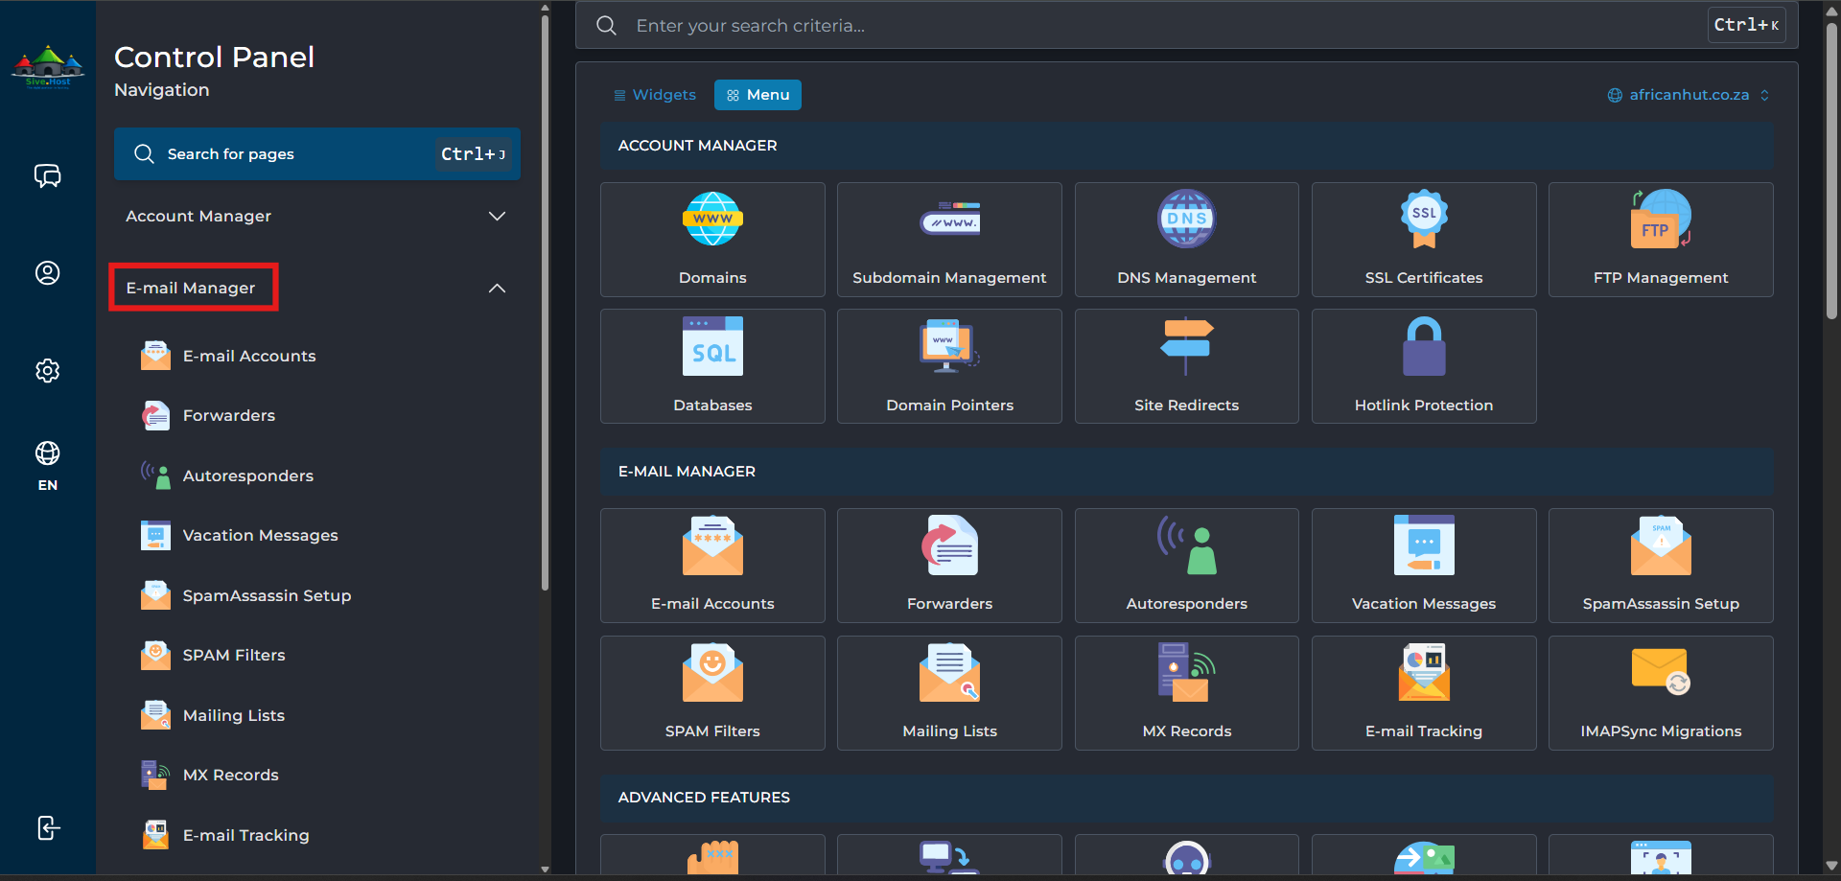Image resolution: width=1841 pixels, height=881 pixels.
Task: Collapse E-mail Manager section chevron
Action: coord(497,289)
